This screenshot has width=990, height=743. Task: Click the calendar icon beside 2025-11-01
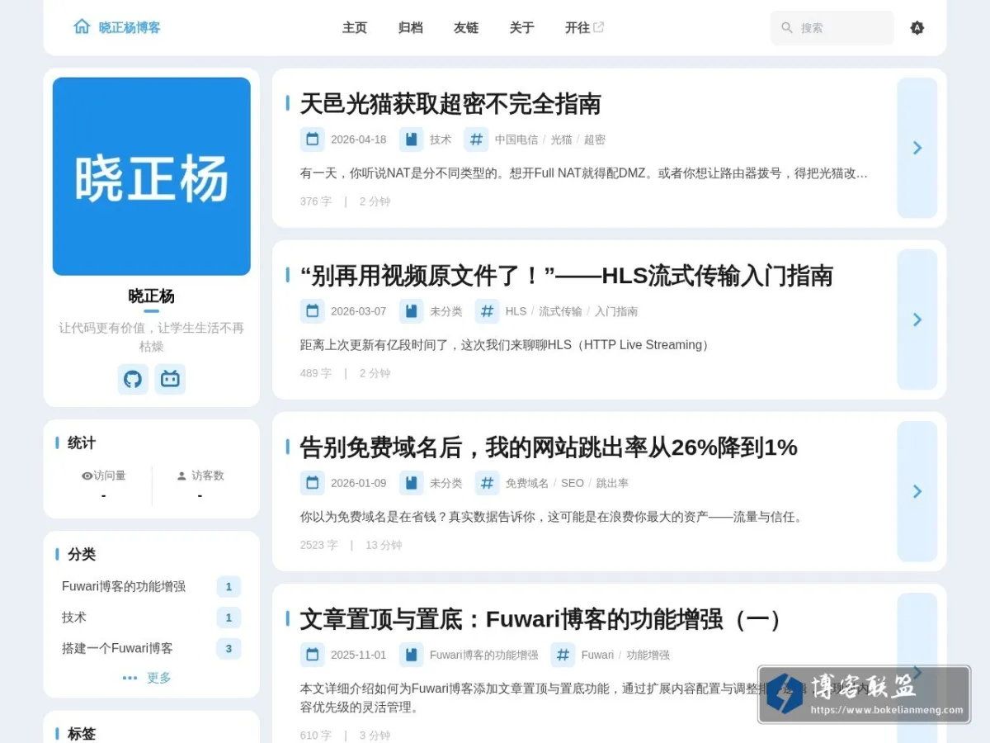coord(312,655)
